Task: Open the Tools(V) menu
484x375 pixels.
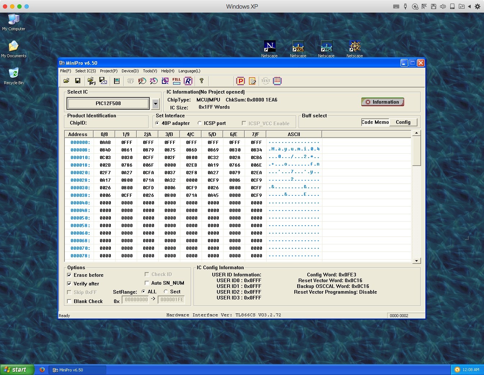Action: [150, 71]
